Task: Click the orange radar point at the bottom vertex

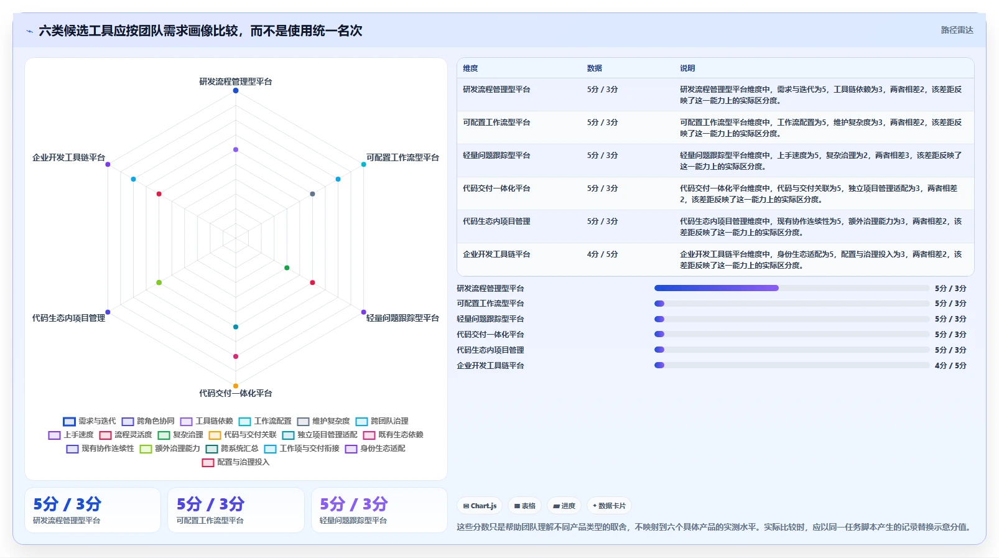Action: (x=236, y=386)
